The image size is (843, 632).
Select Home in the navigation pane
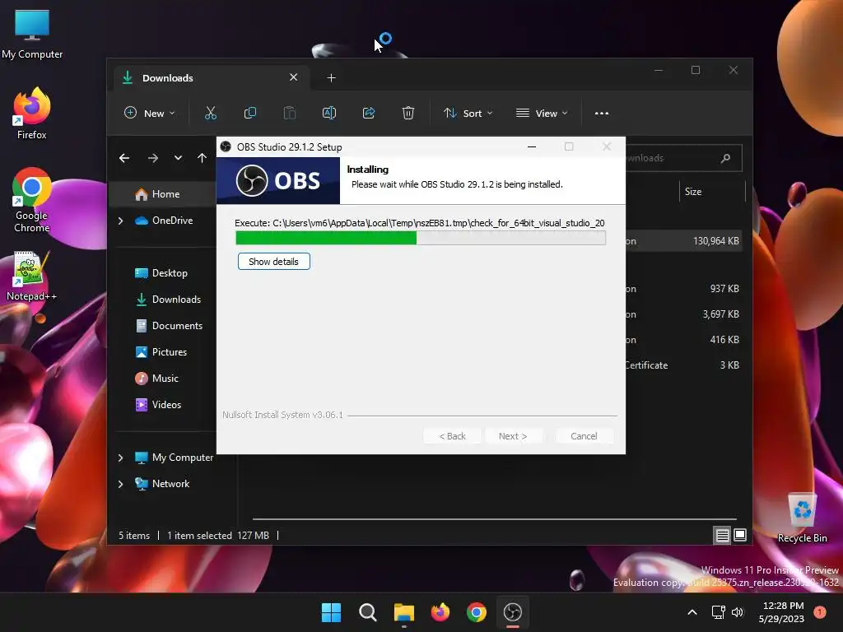pyautogui.click(x=162, y=194)
